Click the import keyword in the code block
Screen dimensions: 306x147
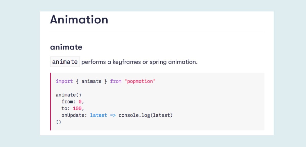[x=64, y=81]
